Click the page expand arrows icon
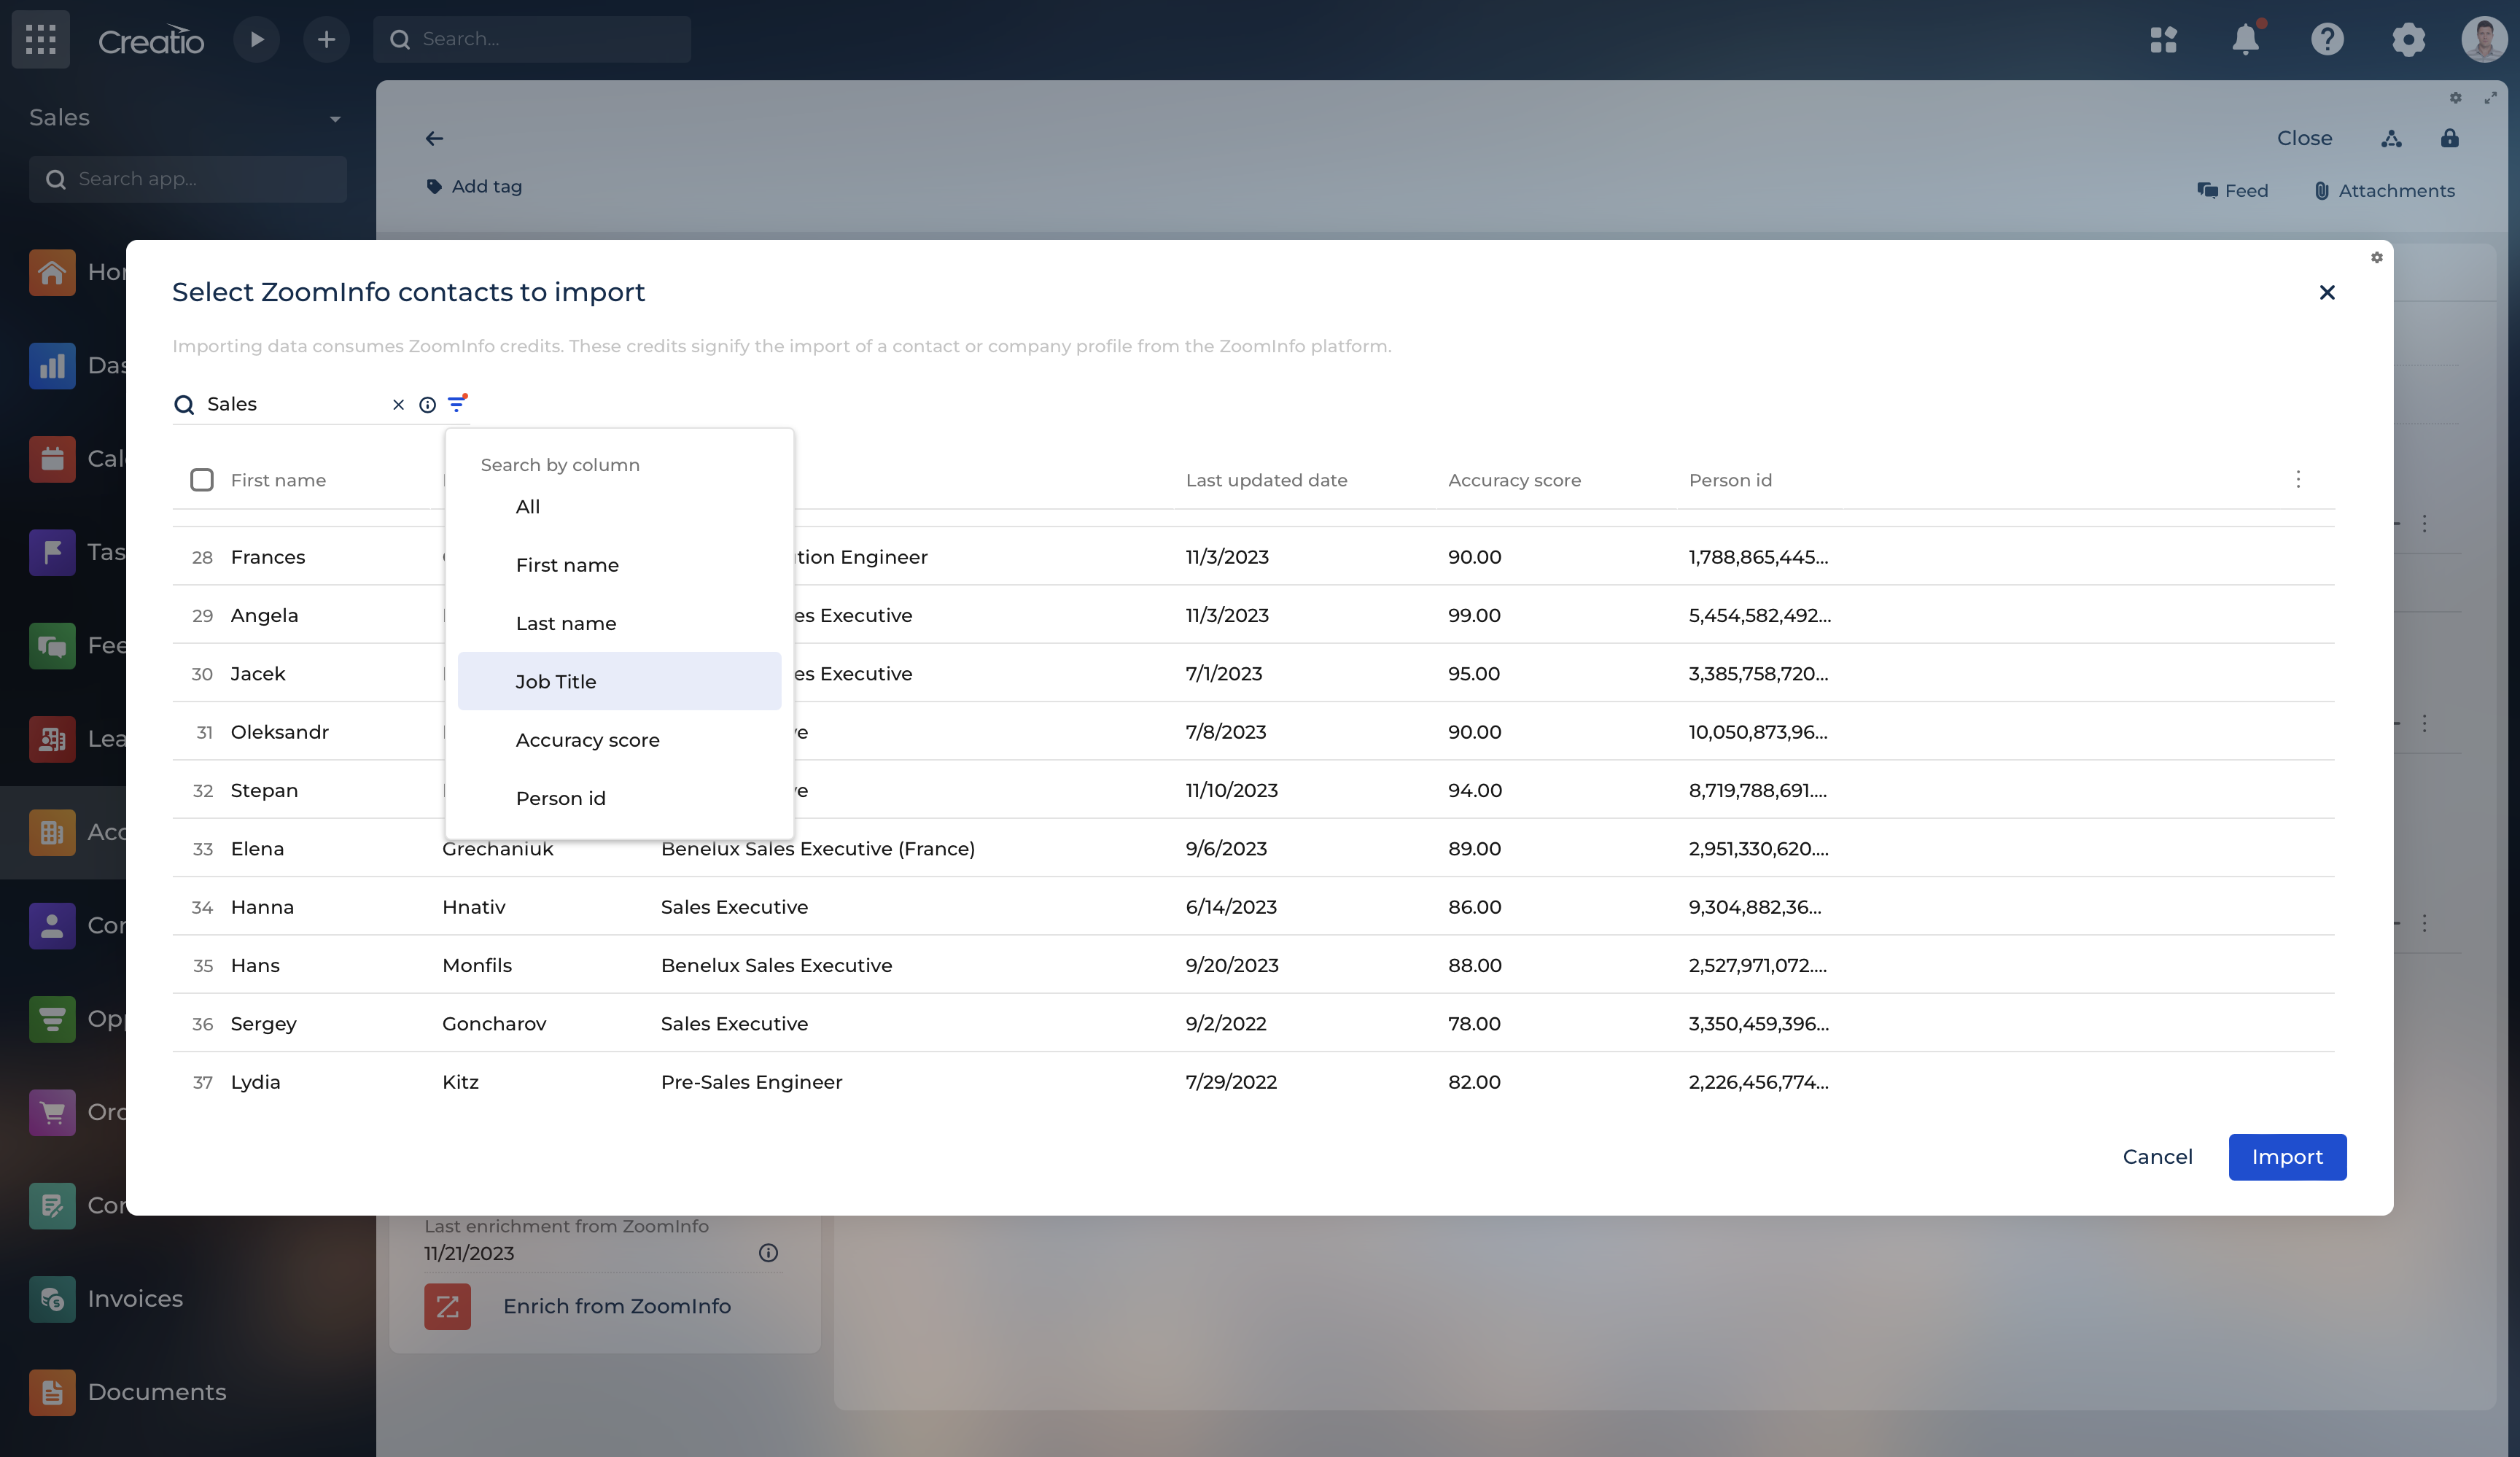The width and height of the screenshot is (2520, 1457). [x=2491, y=98]
